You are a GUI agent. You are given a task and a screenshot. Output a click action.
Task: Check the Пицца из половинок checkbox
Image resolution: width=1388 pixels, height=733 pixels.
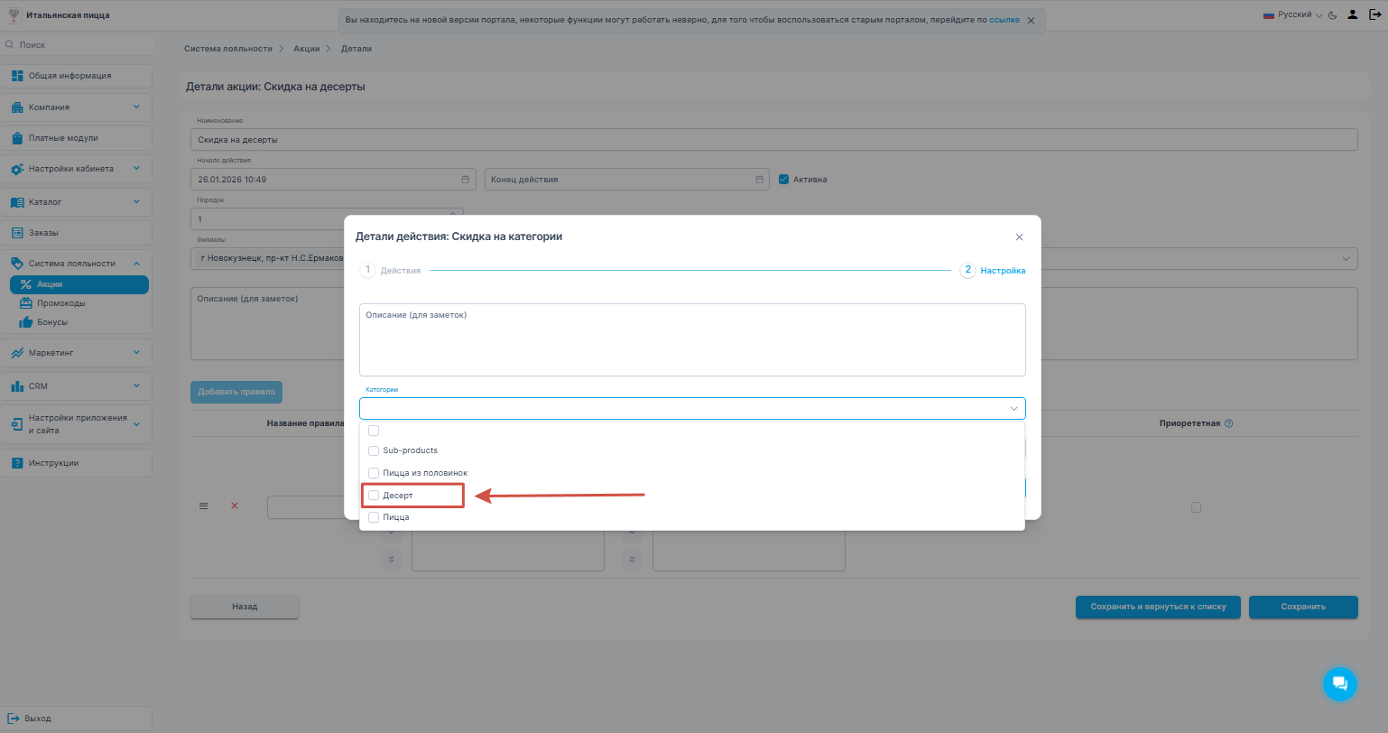[374, 473]
